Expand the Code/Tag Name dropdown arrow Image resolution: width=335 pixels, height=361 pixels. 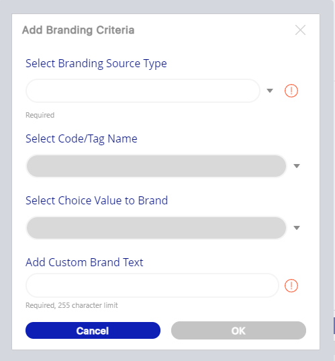coord(297,166)
